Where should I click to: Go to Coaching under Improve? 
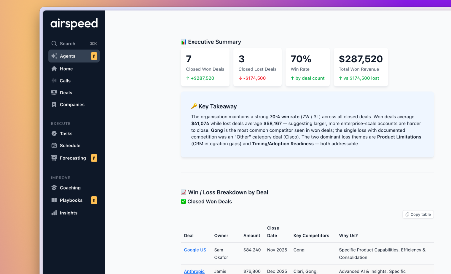coord(74,188)
